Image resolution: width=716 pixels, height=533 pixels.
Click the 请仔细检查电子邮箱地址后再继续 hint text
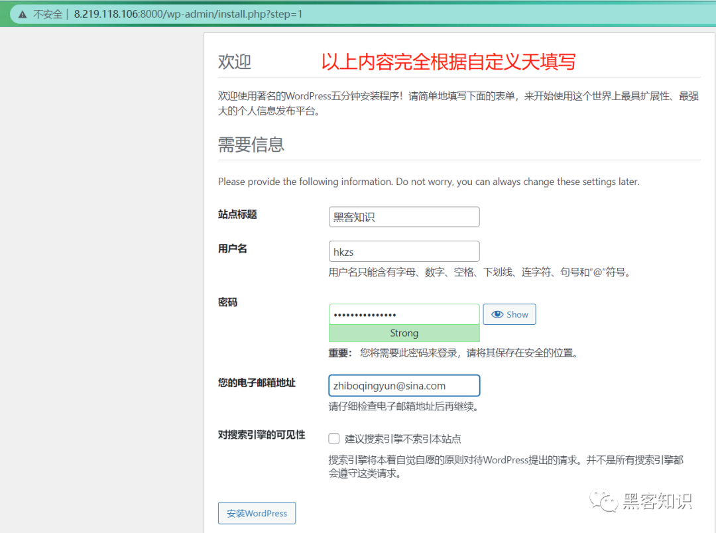[404, 406]
